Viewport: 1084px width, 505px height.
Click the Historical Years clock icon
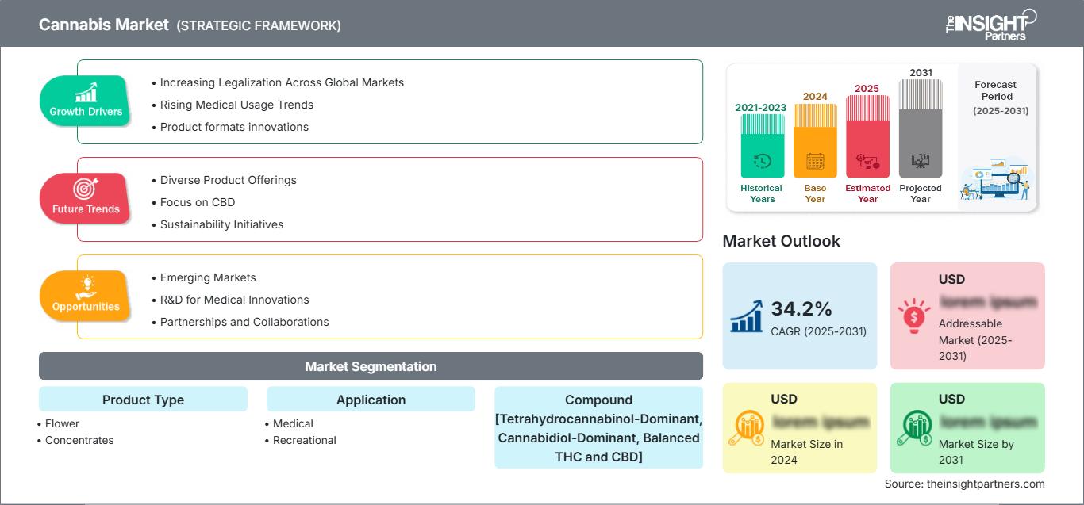[762, 161]
